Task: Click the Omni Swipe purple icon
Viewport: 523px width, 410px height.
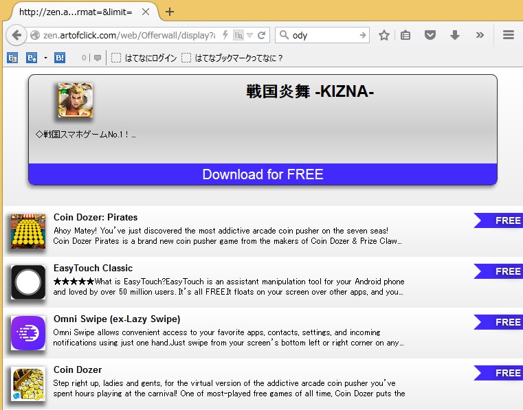Action: (x=28, y=332)
